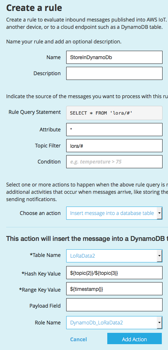Image resolution: width=168 pixels, height=350 pixels.
Task: Focus the Condition field with temperature placeholder
Action: coord(114,162)
